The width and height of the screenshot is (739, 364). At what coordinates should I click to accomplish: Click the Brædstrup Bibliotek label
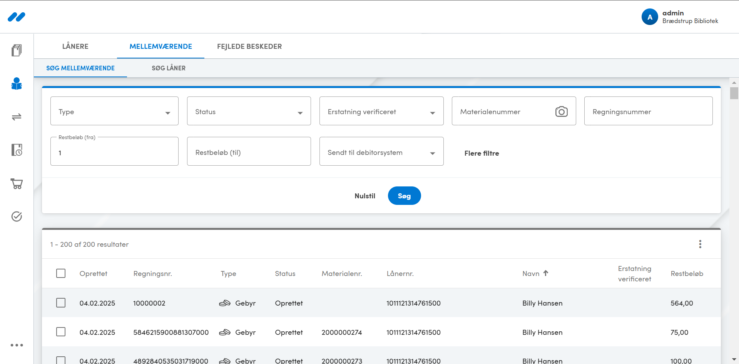point(690,21)
